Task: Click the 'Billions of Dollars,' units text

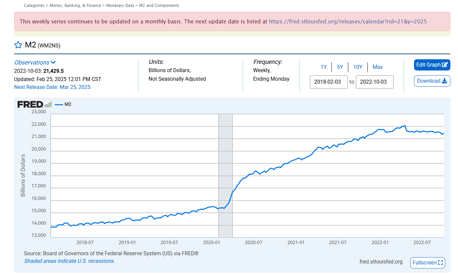Action: [170, 70]
